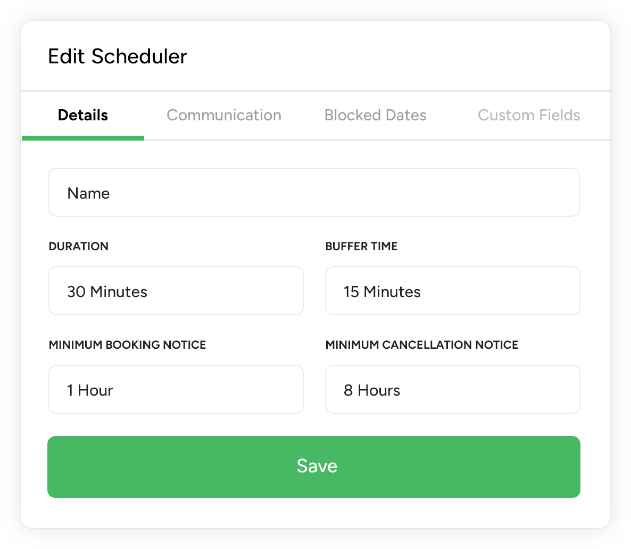Click the "1 Hour" value text
This screenshot has width=631, height=549.
[x=90, y=390]
